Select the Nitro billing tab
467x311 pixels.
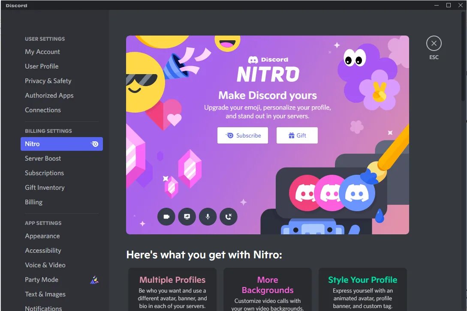point(62,144)
